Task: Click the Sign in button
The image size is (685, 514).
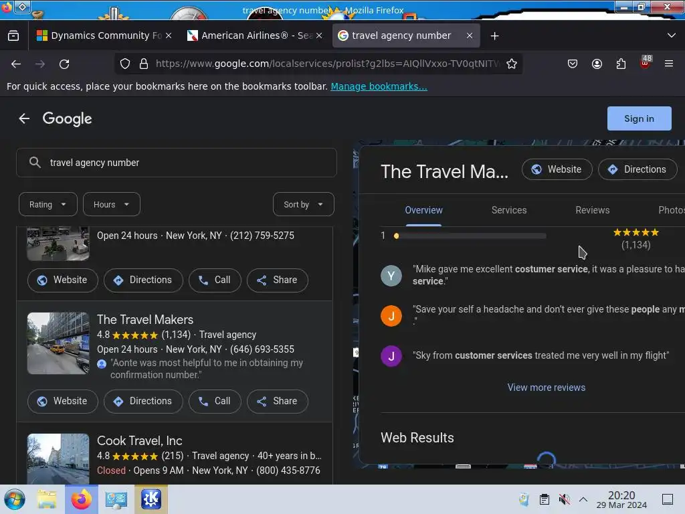Action: [639, 118]
